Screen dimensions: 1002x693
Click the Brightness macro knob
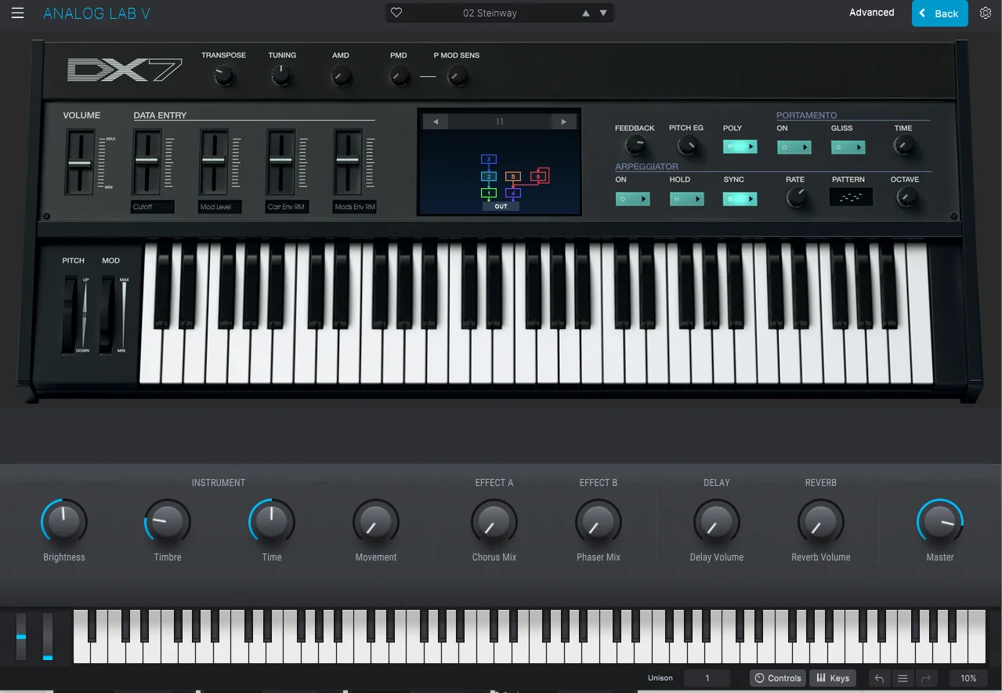(64, 521)
